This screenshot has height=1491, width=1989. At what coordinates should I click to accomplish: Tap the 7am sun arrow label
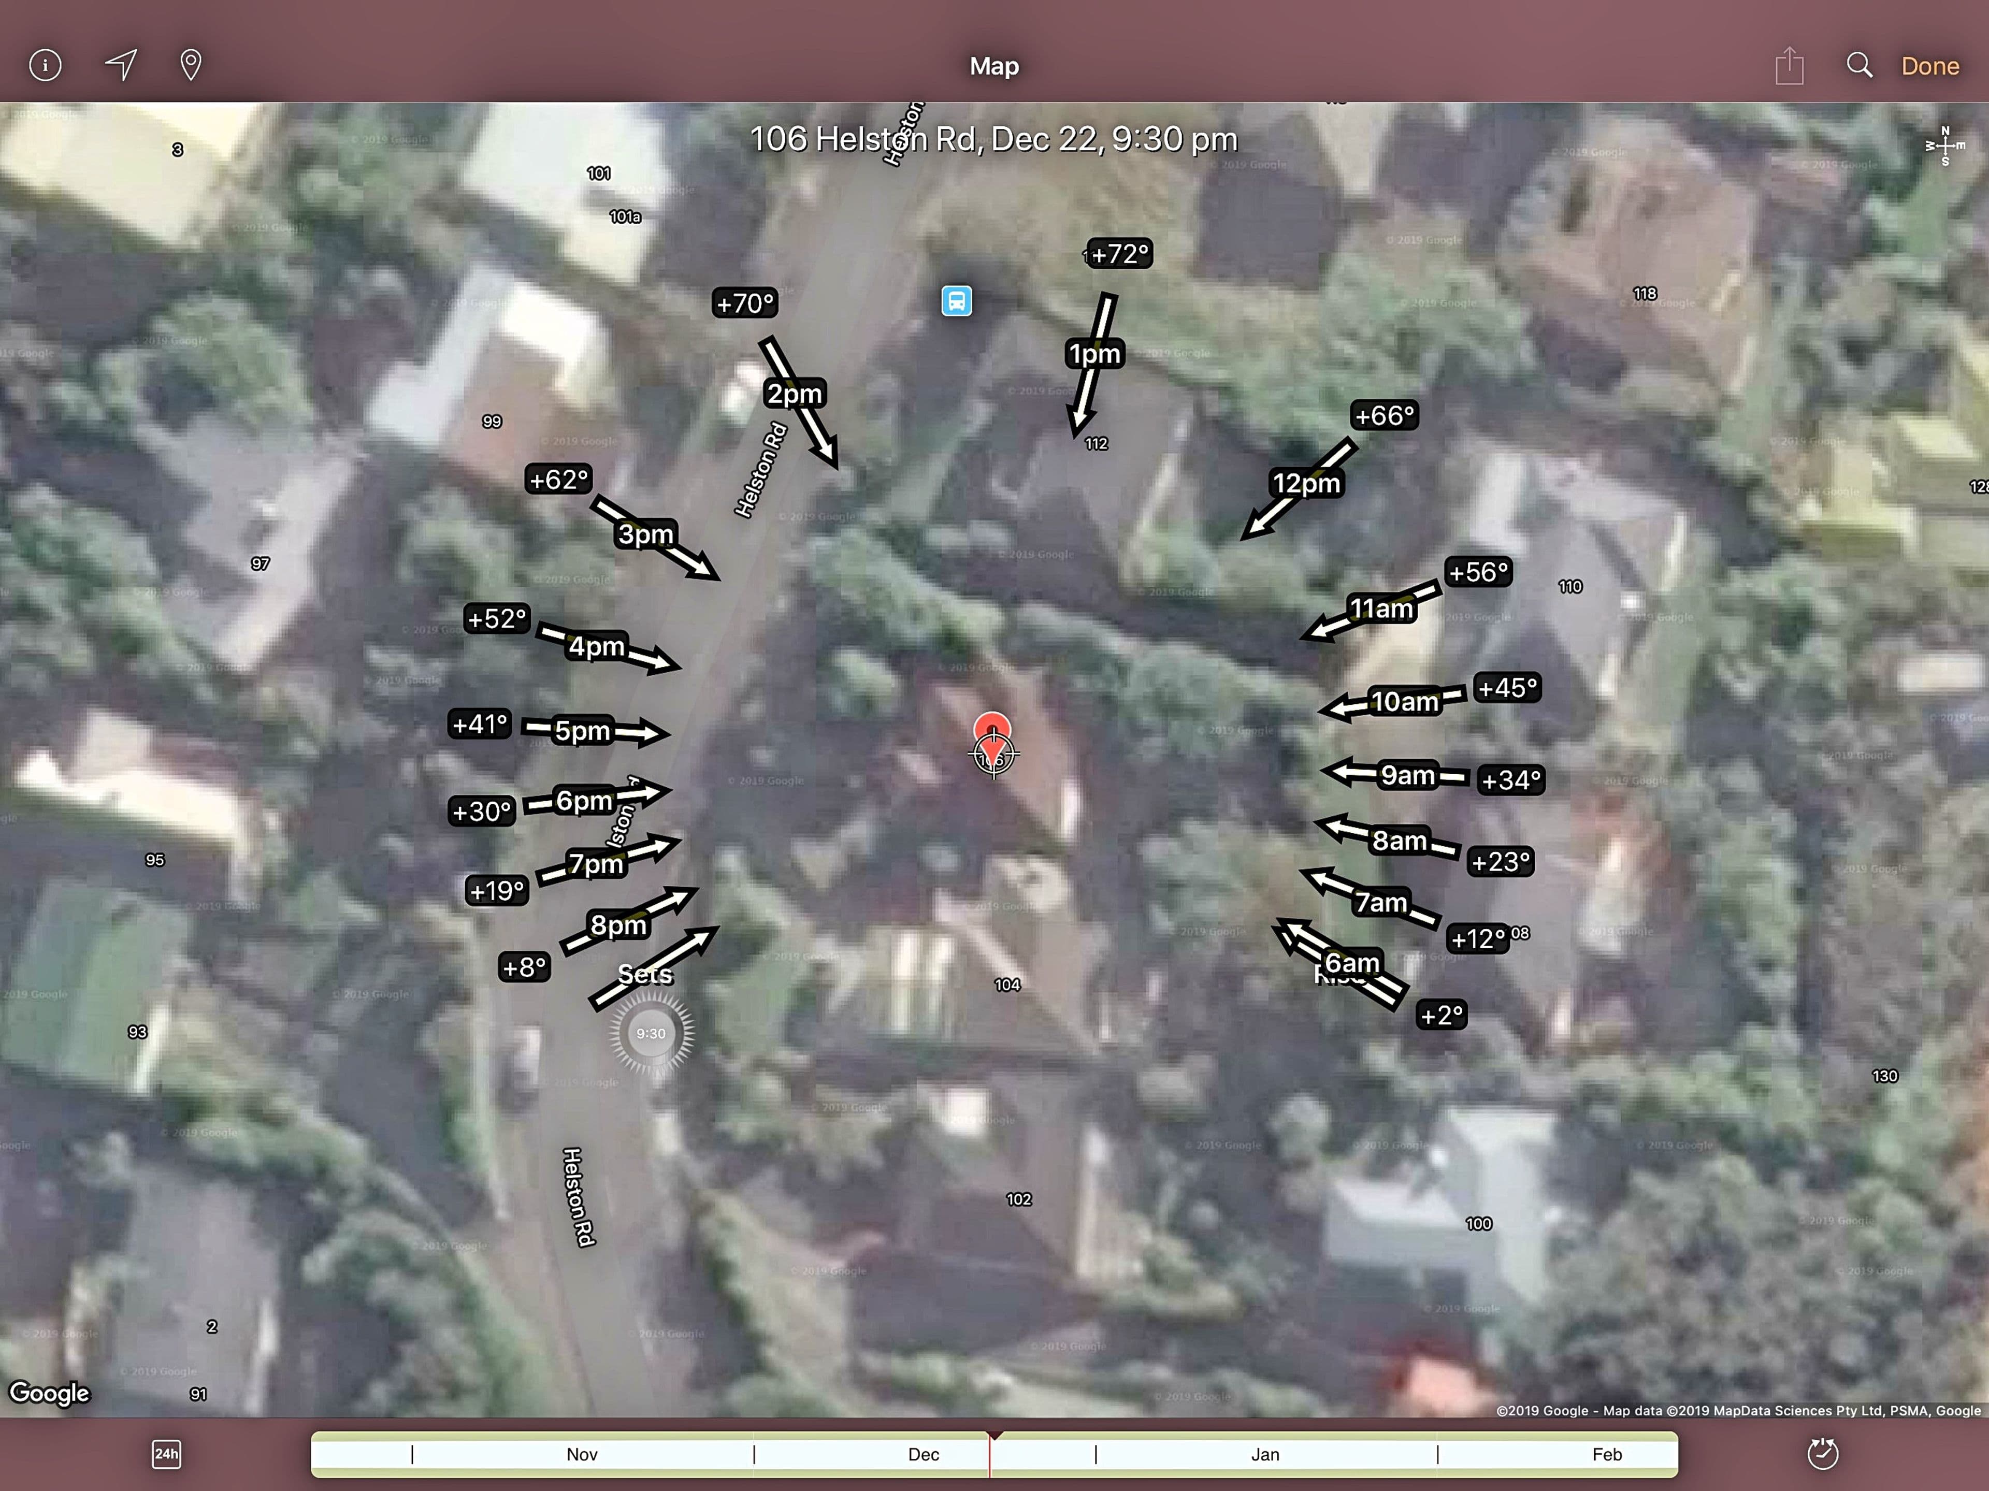click(x=1380, y=902)
